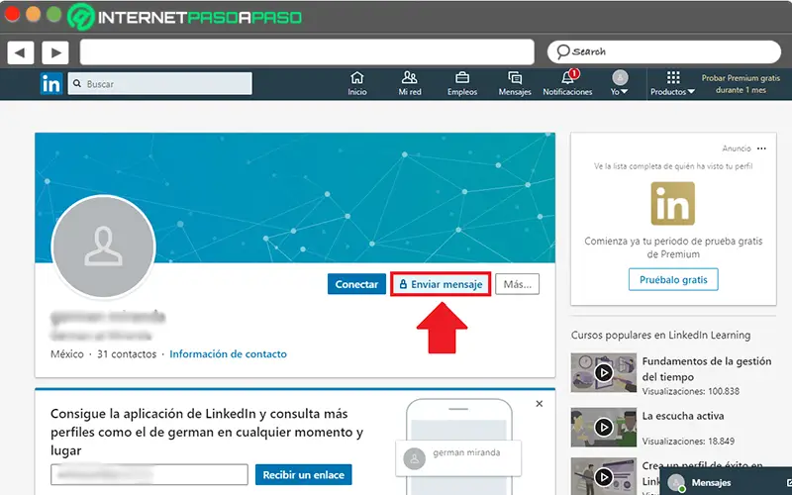Play La escucha activa course video
792x495 pixels.
point(604,428)
